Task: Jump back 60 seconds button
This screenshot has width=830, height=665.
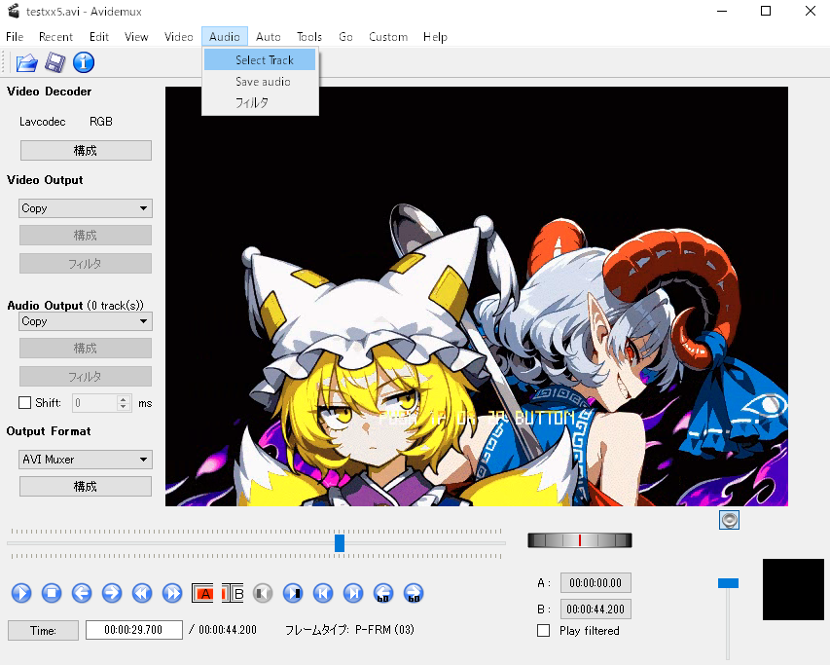Action: (383, 593)
